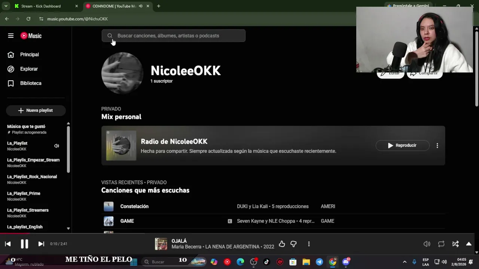The width and height of the screenshot is (479, 269).
Task: Select the song Constelación
Action: pos(134,206)
